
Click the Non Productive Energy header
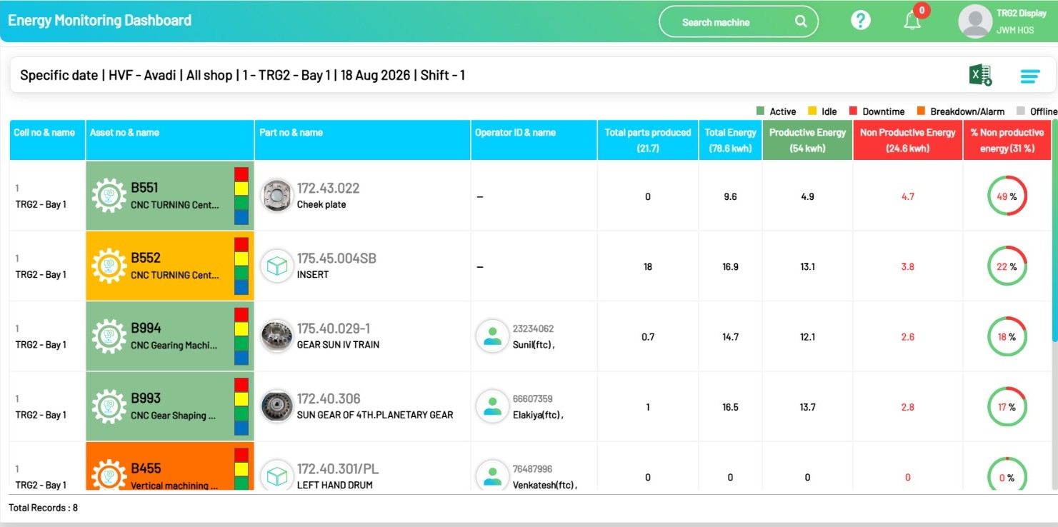pyautogui.click(x=908, y=140)
